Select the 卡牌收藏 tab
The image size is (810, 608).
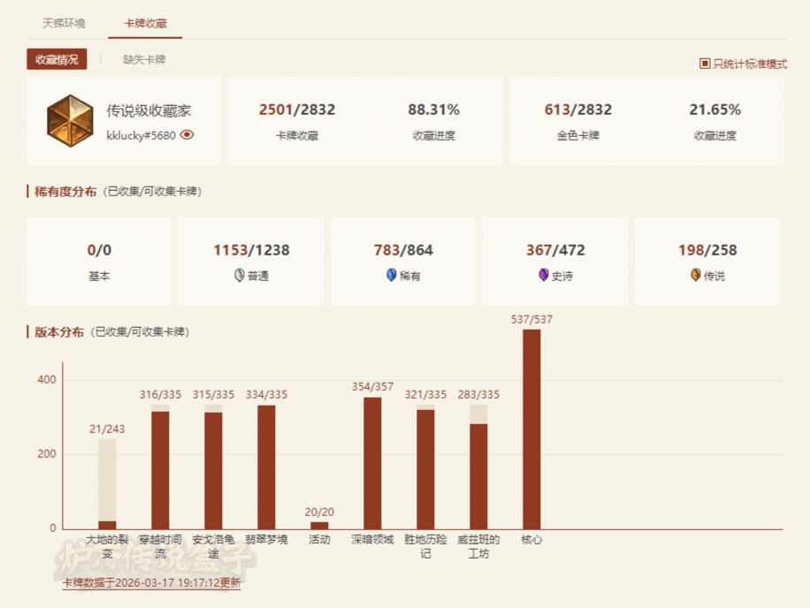(x=145, y=24)
